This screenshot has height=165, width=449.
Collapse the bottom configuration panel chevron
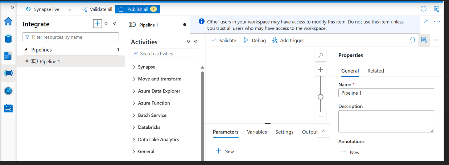click(324, 131)
